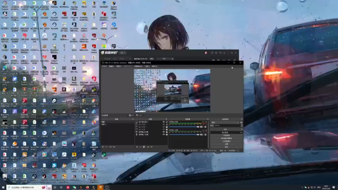This screenshot has height=190, width=338.
Task: Open source Filters button above the Sources panel
Action: 139,115
